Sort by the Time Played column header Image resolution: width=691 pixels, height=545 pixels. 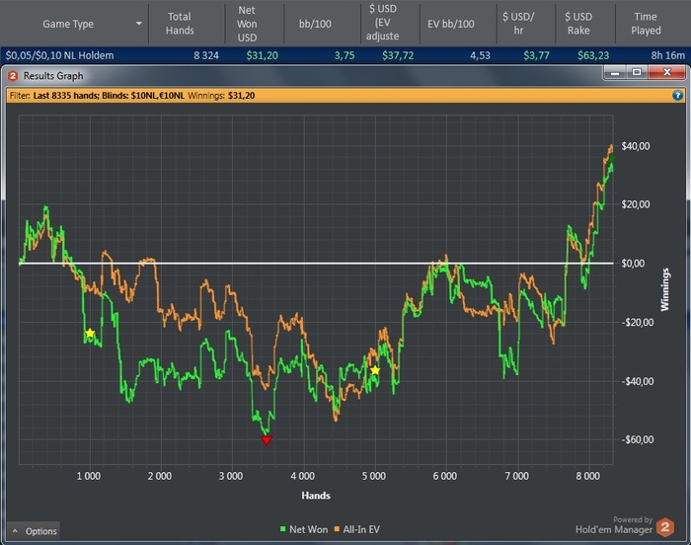click(x=653, y=24)
